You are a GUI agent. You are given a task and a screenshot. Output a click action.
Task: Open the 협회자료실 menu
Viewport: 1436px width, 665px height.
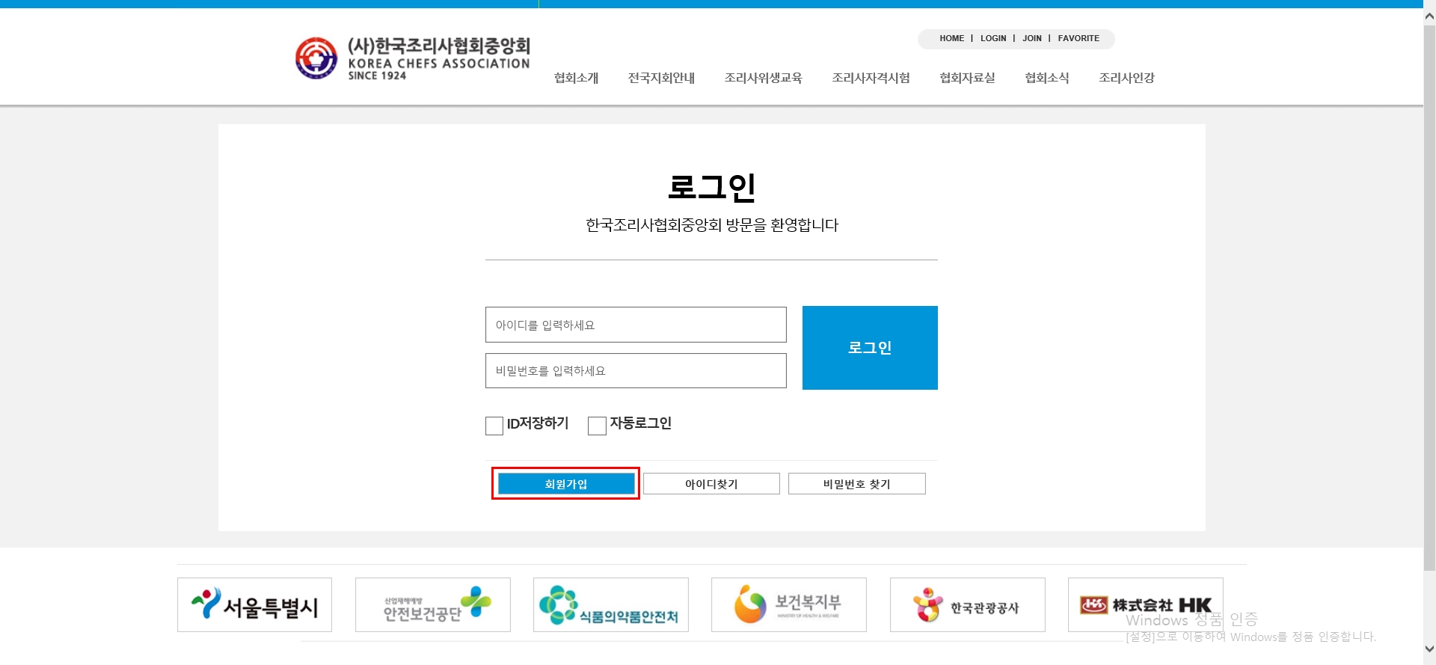point(967,78)
